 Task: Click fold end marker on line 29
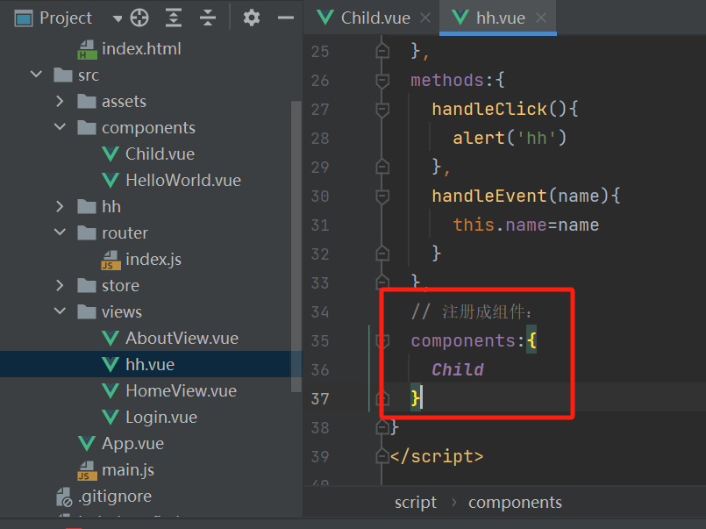(x=382, y=167)
